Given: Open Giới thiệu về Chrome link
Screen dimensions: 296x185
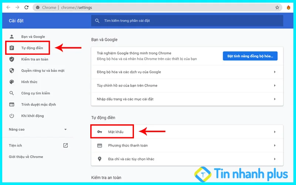Looking at the screenshot, I should [x=26, y=157].
